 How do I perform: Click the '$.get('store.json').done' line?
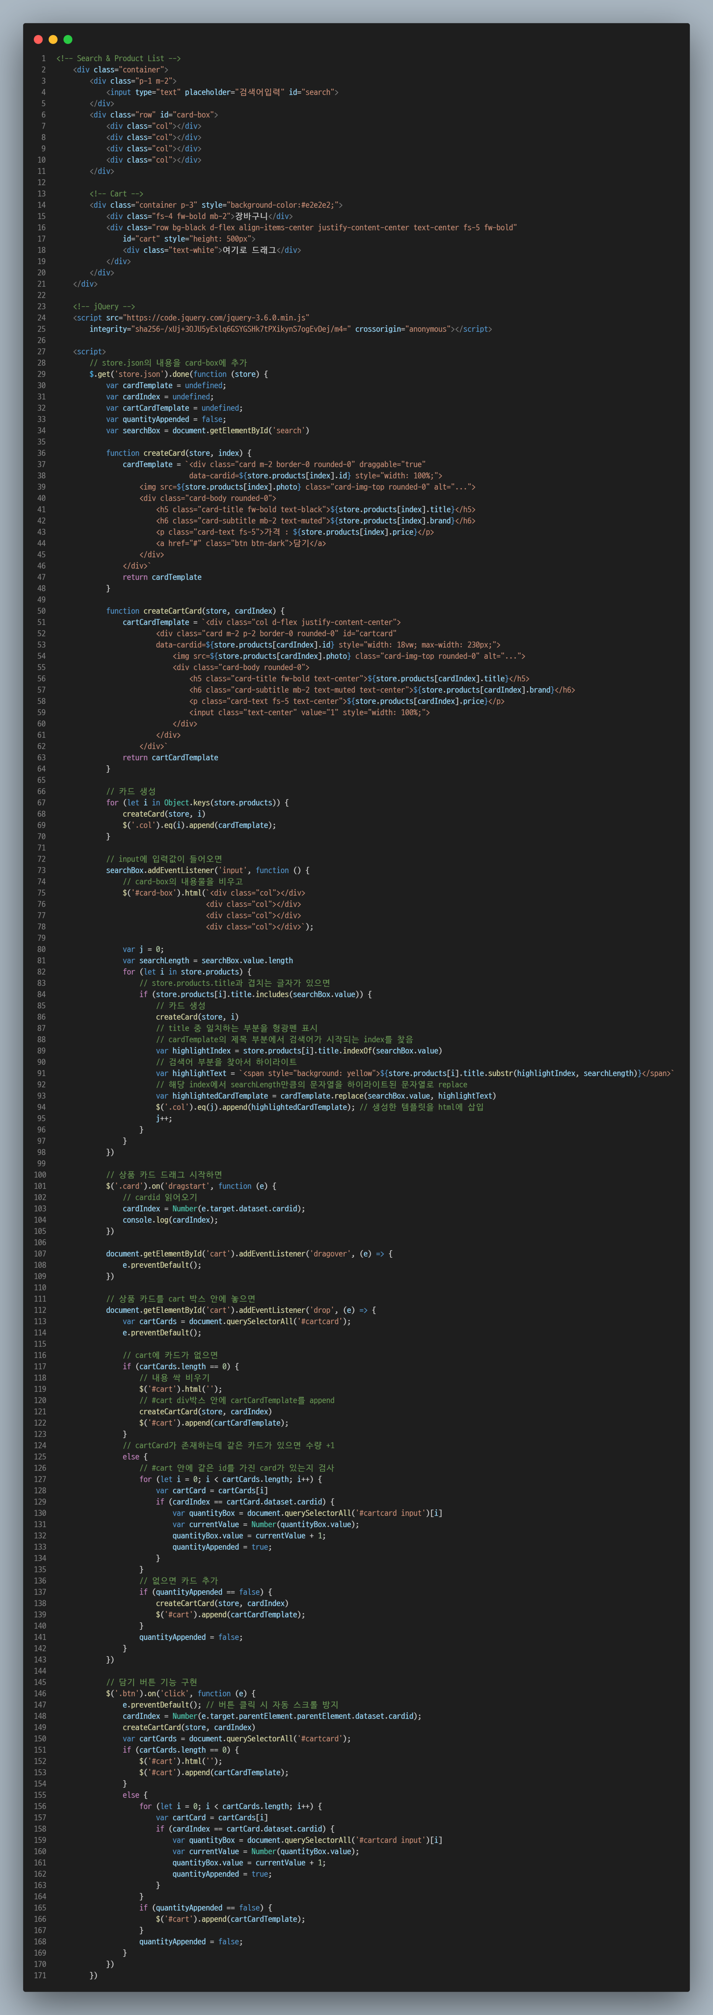point(178,374)
